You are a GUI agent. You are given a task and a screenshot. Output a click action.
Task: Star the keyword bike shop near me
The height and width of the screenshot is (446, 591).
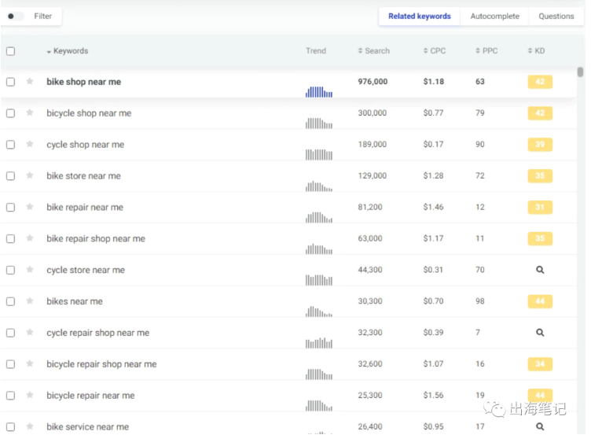(x=30, y=82)
